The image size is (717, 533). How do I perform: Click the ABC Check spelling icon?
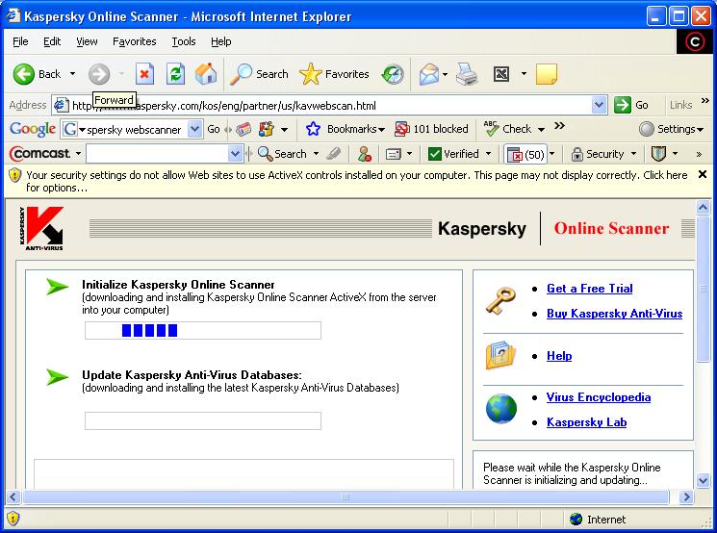click(x=491, y=129)
